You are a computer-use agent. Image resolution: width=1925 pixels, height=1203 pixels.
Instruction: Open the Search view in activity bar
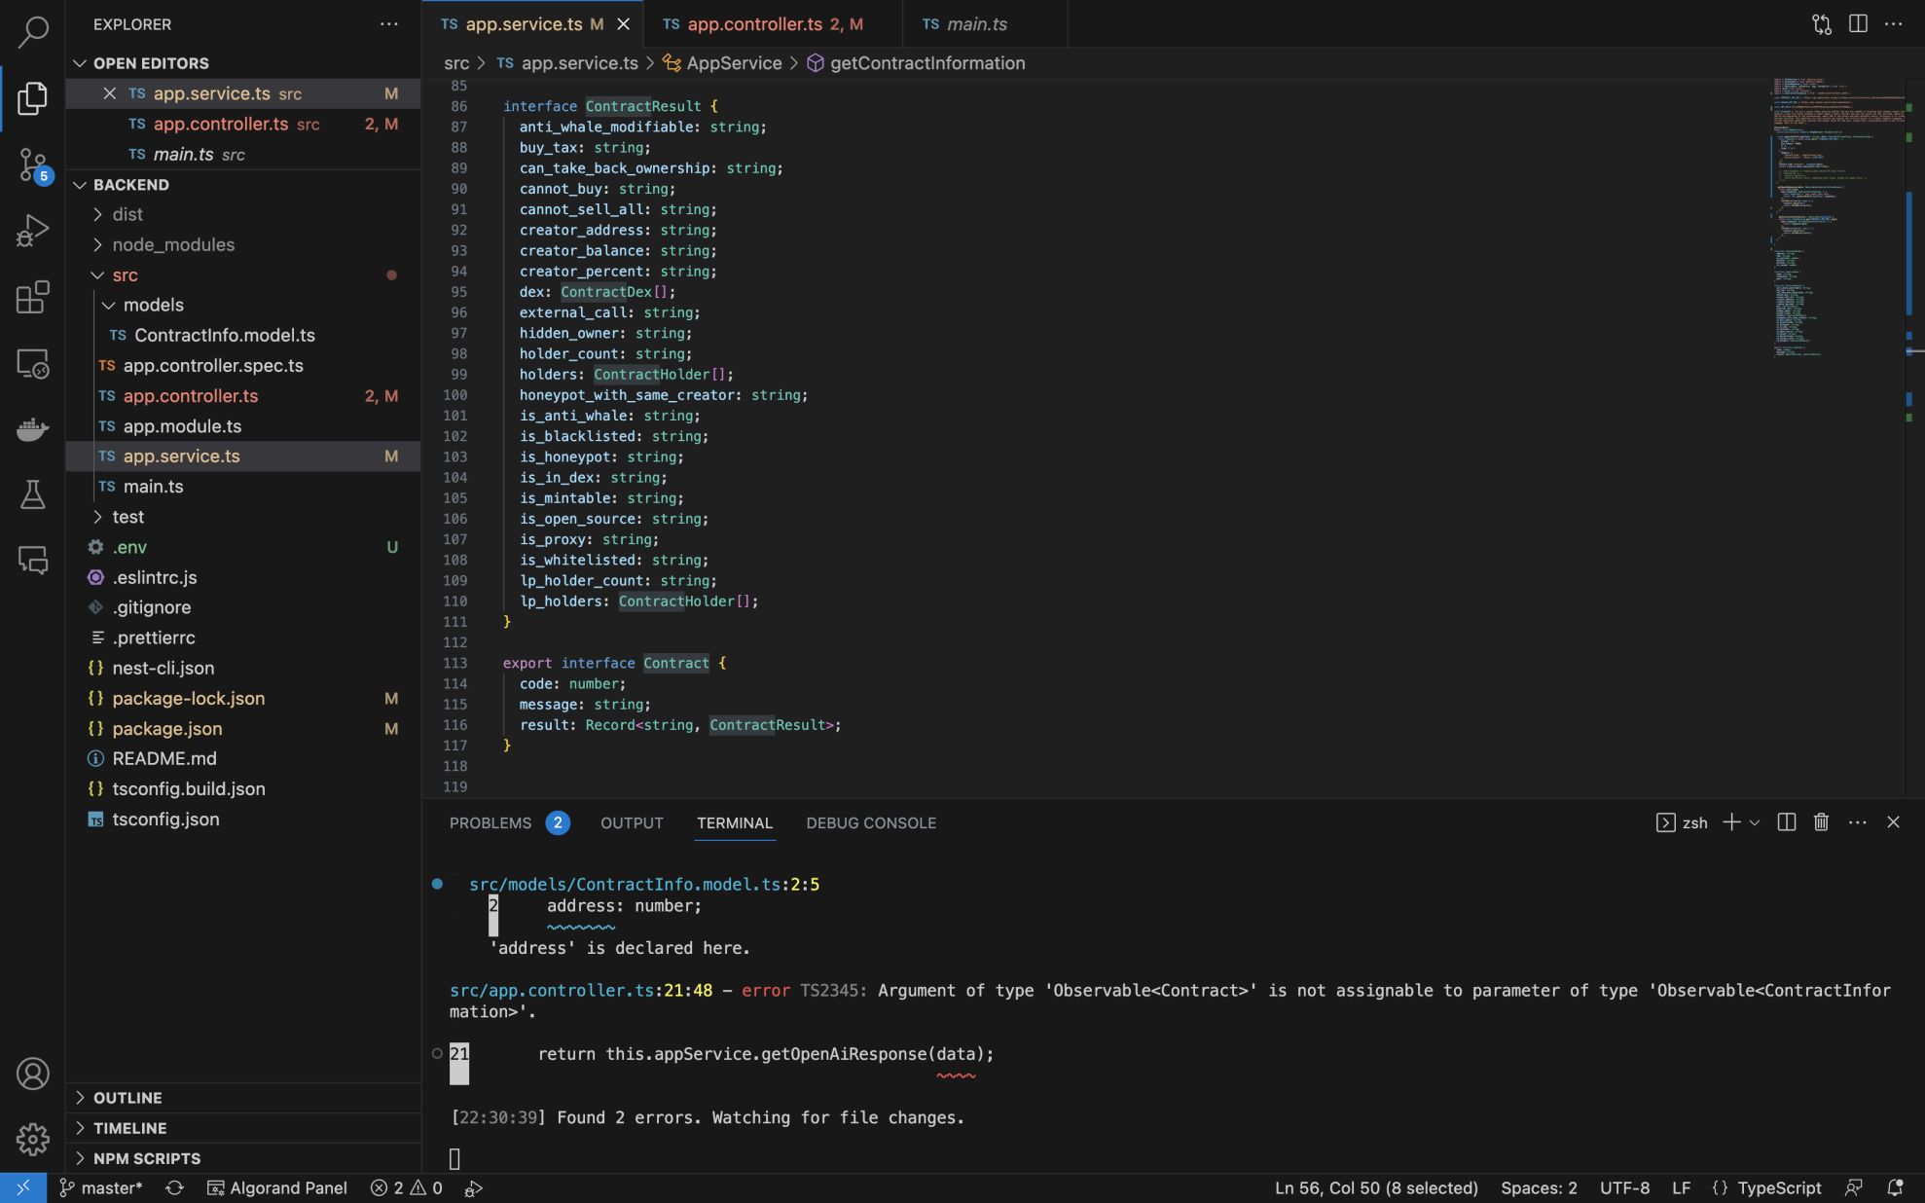[32, 31]
